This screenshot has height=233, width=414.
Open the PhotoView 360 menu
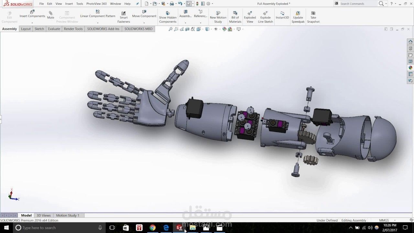(x=96, y=4)
